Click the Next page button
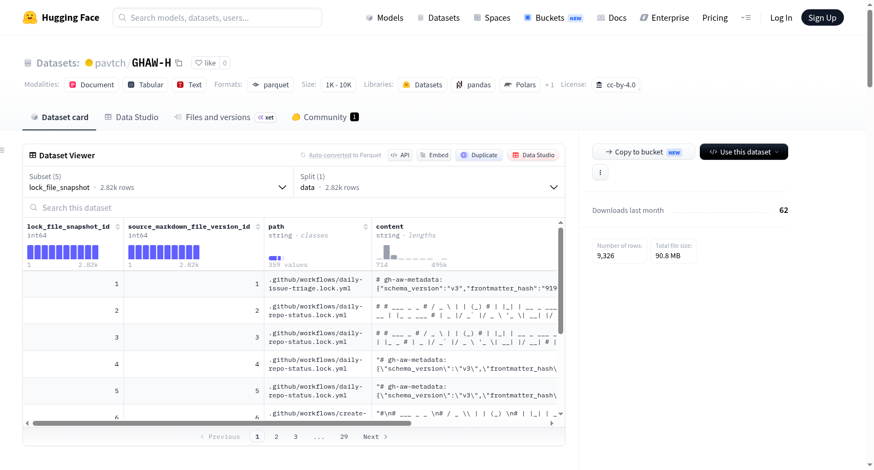874x470 pixels. pos(375,437)
